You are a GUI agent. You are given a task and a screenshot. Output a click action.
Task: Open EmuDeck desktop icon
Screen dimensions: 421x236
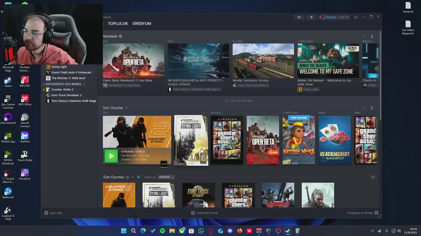(x=25, y=174)
